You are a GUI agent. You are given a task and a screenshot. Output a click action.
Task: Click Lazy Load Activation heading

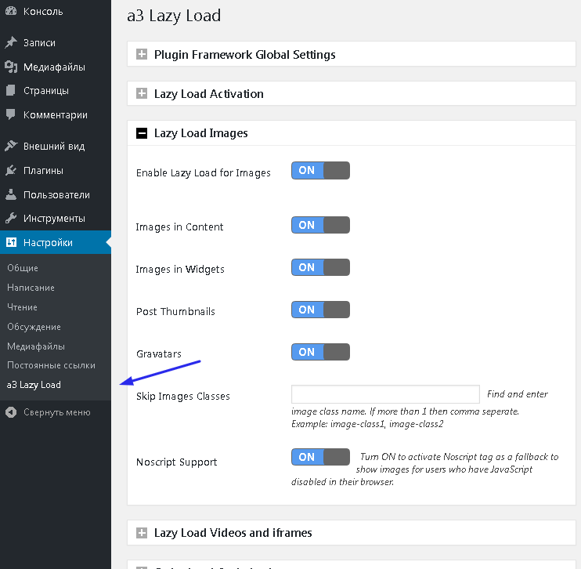pos(208,94)
